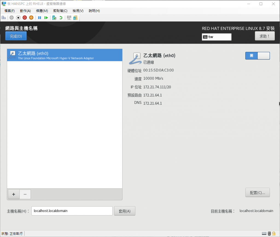Minimize the Hyper-V connection window
The height and width of the screenshot is (237, 280).
click(249, 4)
